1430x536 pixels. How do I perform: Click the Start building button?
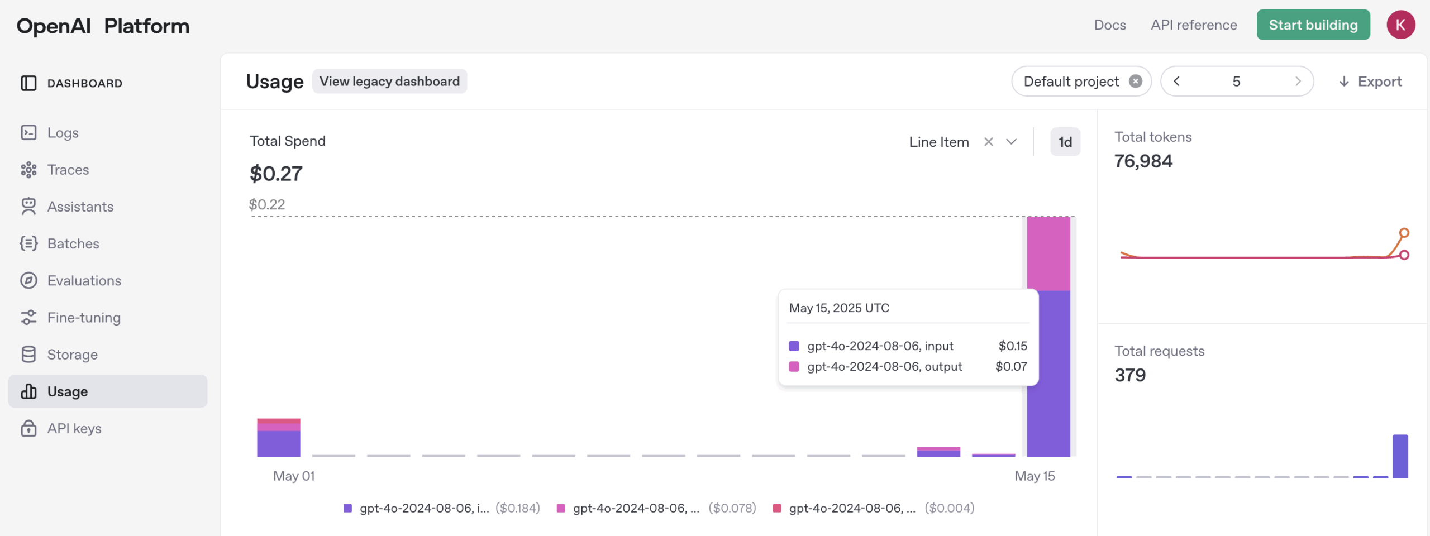(x=1313, y=25)
